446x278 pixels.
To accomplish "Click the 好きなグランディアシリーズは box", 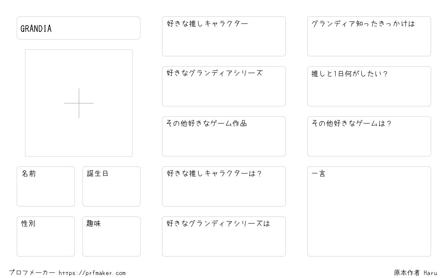I will pos(224,236).
